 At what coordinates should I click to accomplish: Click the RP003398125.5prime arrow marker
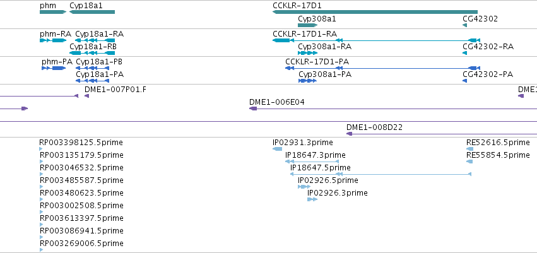[41, 149]
